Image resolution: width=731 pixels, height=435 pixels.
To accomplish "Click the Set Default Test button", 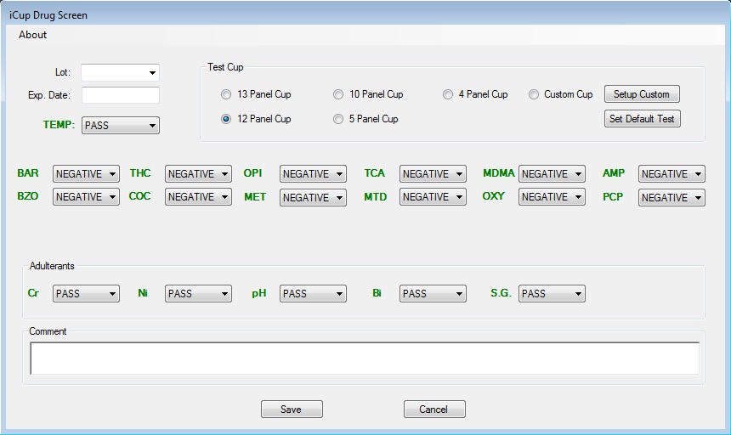I will tap(643, 119).
